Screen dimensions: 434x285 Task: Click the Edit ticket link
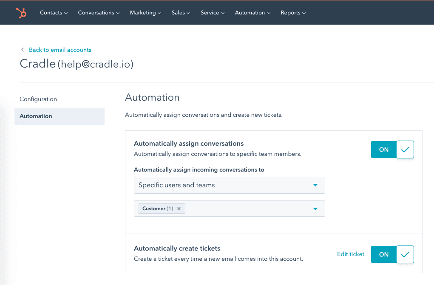(x=351, y=254)
